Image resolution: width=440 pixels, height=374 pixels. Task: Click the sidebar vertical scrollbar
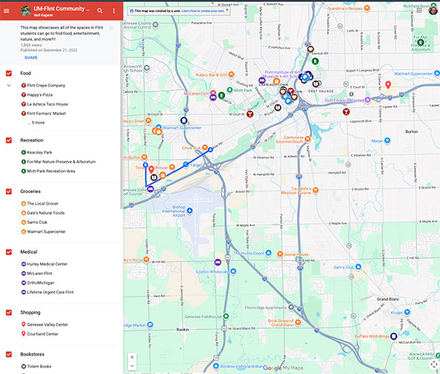[x=122, y=115]
